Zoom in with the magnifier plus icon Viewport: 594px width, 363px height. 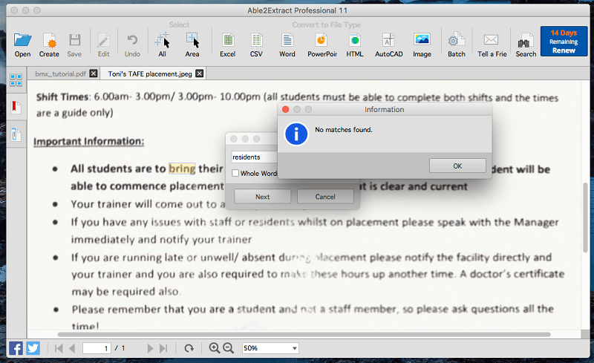pos(215,348)
